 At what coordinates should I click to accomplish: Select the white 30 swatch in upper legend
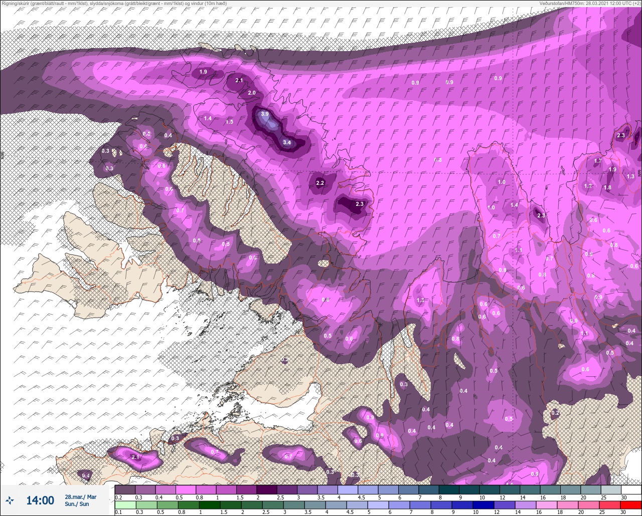(x=631, y=489)
